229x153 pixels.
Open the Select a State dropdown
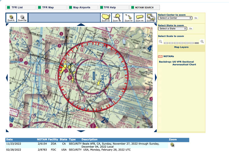pos(172,29)
